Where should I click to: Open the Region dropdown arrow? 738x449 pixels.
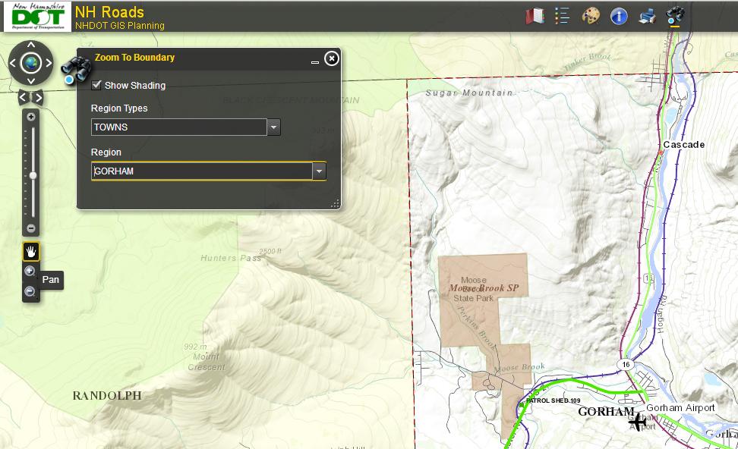click(x=319, y=171)
